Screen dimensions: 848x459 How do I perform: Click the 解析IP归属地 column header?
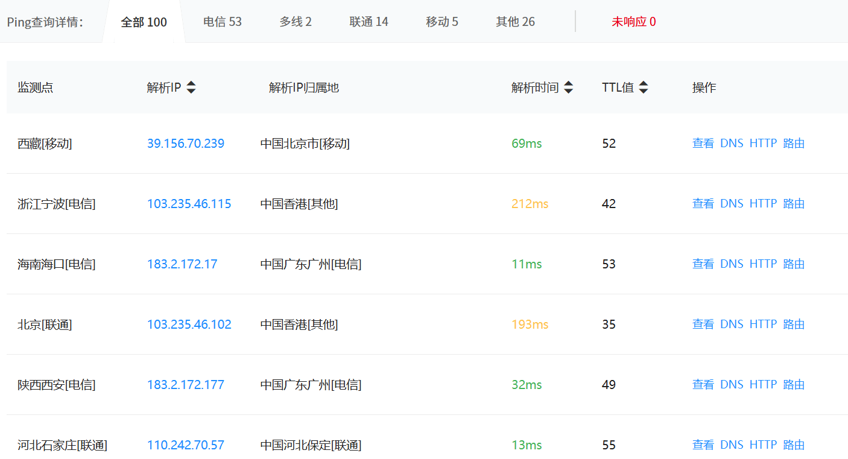[x=304, y=87]
